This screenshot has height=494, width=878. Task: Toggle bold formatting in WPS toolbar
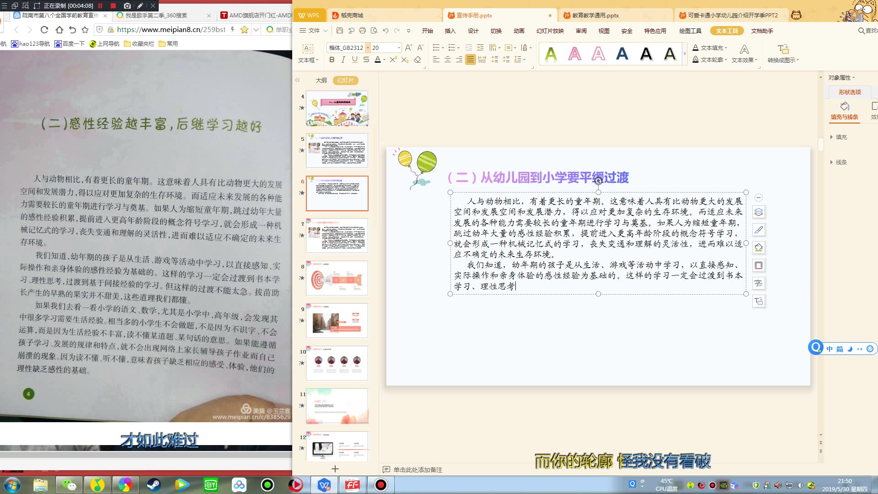[x=332, y=59]
